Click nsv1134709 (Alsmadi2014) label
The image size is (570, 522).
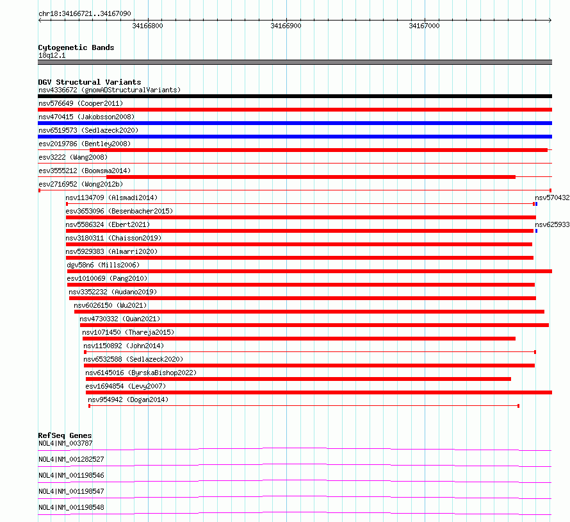(111, 198)
